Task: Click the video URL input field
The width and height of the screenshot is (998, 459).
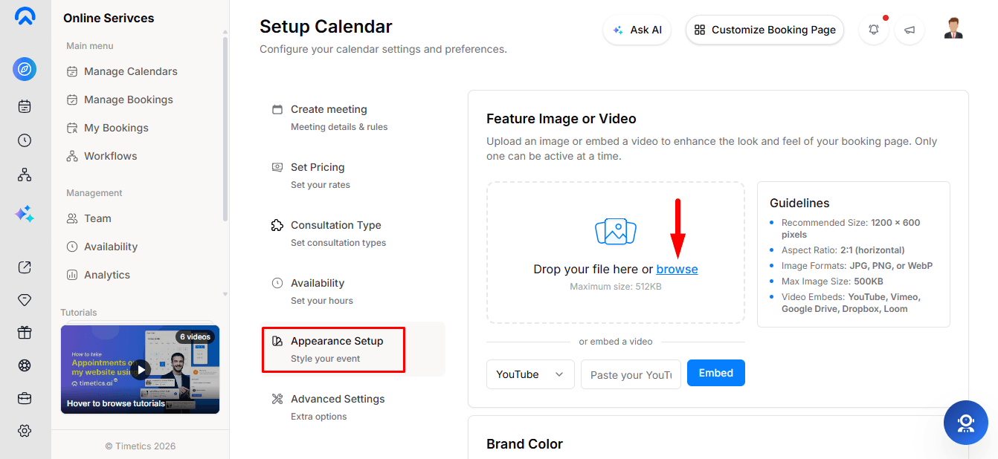Action: [x=631, y=374]
